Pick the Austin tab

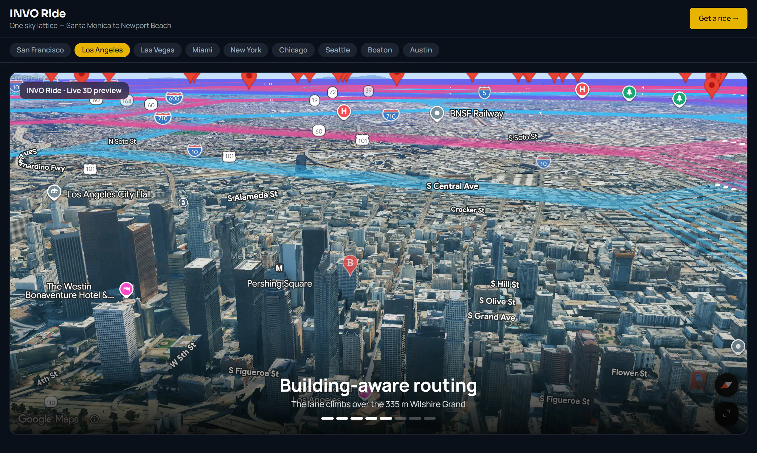[421, 50]
